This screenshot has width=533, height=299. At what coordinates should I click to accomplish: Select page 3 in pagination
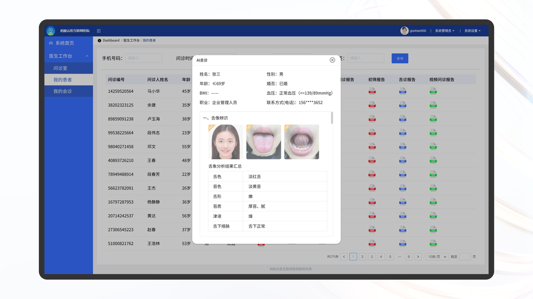pos(372,257)
